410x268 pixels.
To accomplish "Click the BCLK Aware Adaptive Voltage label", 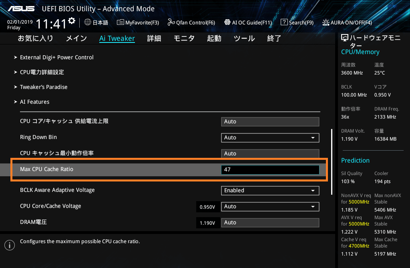I will (57, 190).
